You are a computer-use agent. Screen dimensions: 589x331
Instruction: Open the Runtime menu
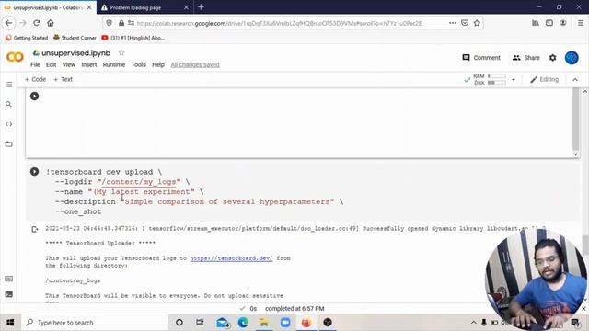(114, 64)
